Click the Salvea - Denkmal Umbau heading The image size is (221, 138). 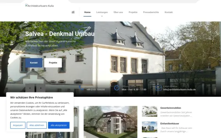pos(60,34)
